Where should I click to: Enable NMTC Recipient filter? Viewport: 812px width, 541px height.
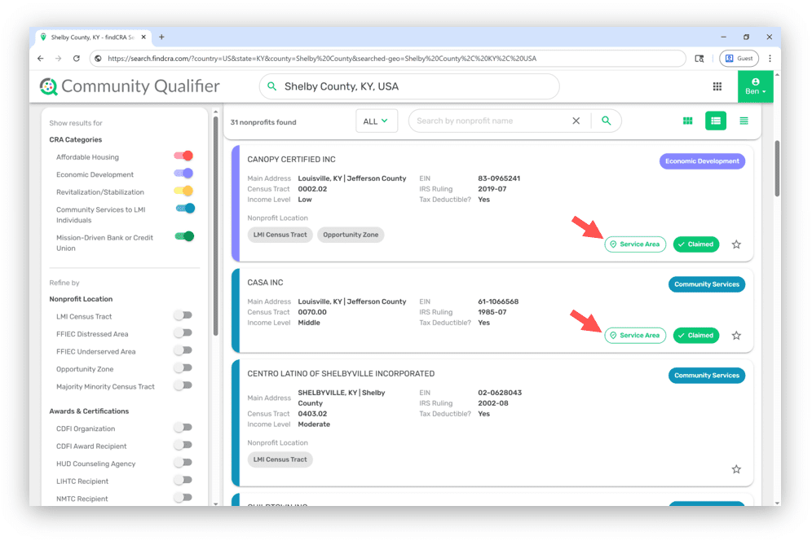coord(183,498)
